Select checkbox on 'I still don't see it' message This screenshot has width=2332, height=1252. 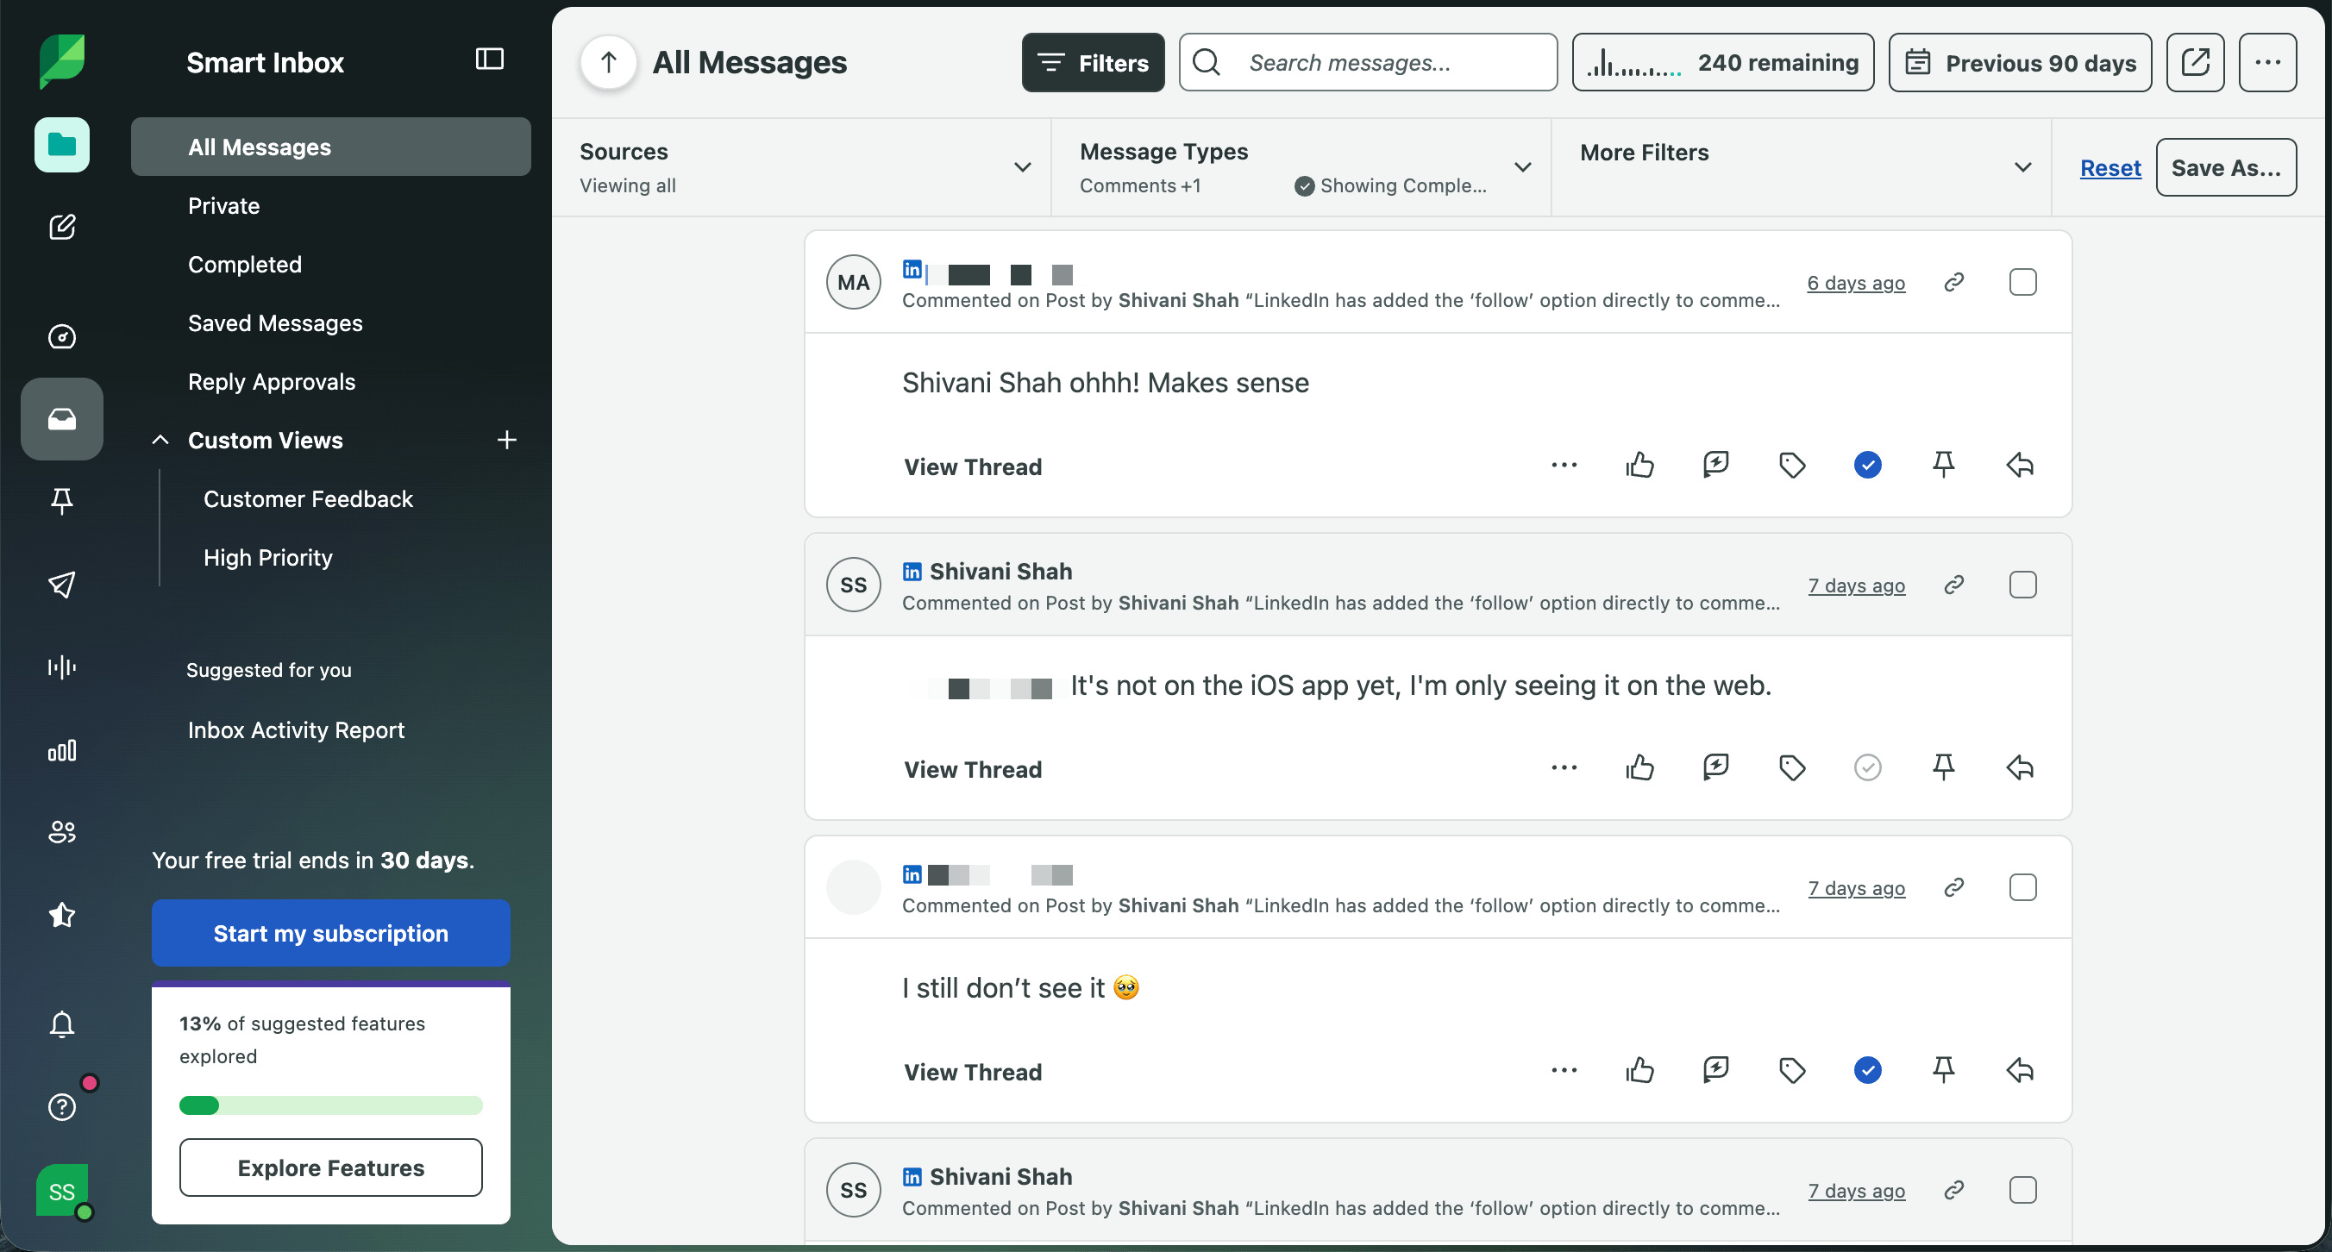[2022, 887]
